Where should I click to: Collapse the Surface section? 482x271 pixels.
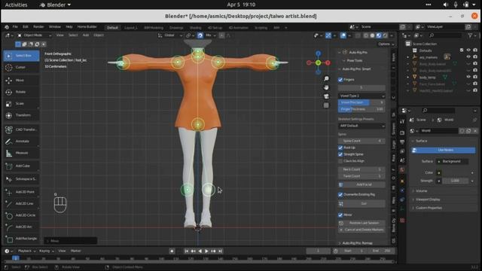(x=421, y=141)
